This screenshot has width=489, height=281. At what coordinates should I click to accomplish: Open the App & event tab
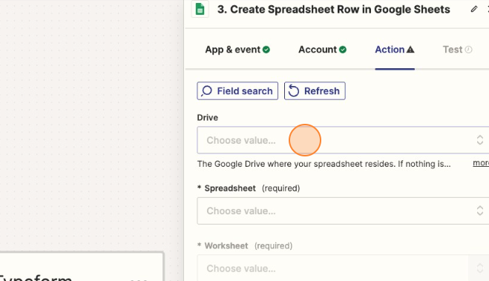tap(237, 50)
